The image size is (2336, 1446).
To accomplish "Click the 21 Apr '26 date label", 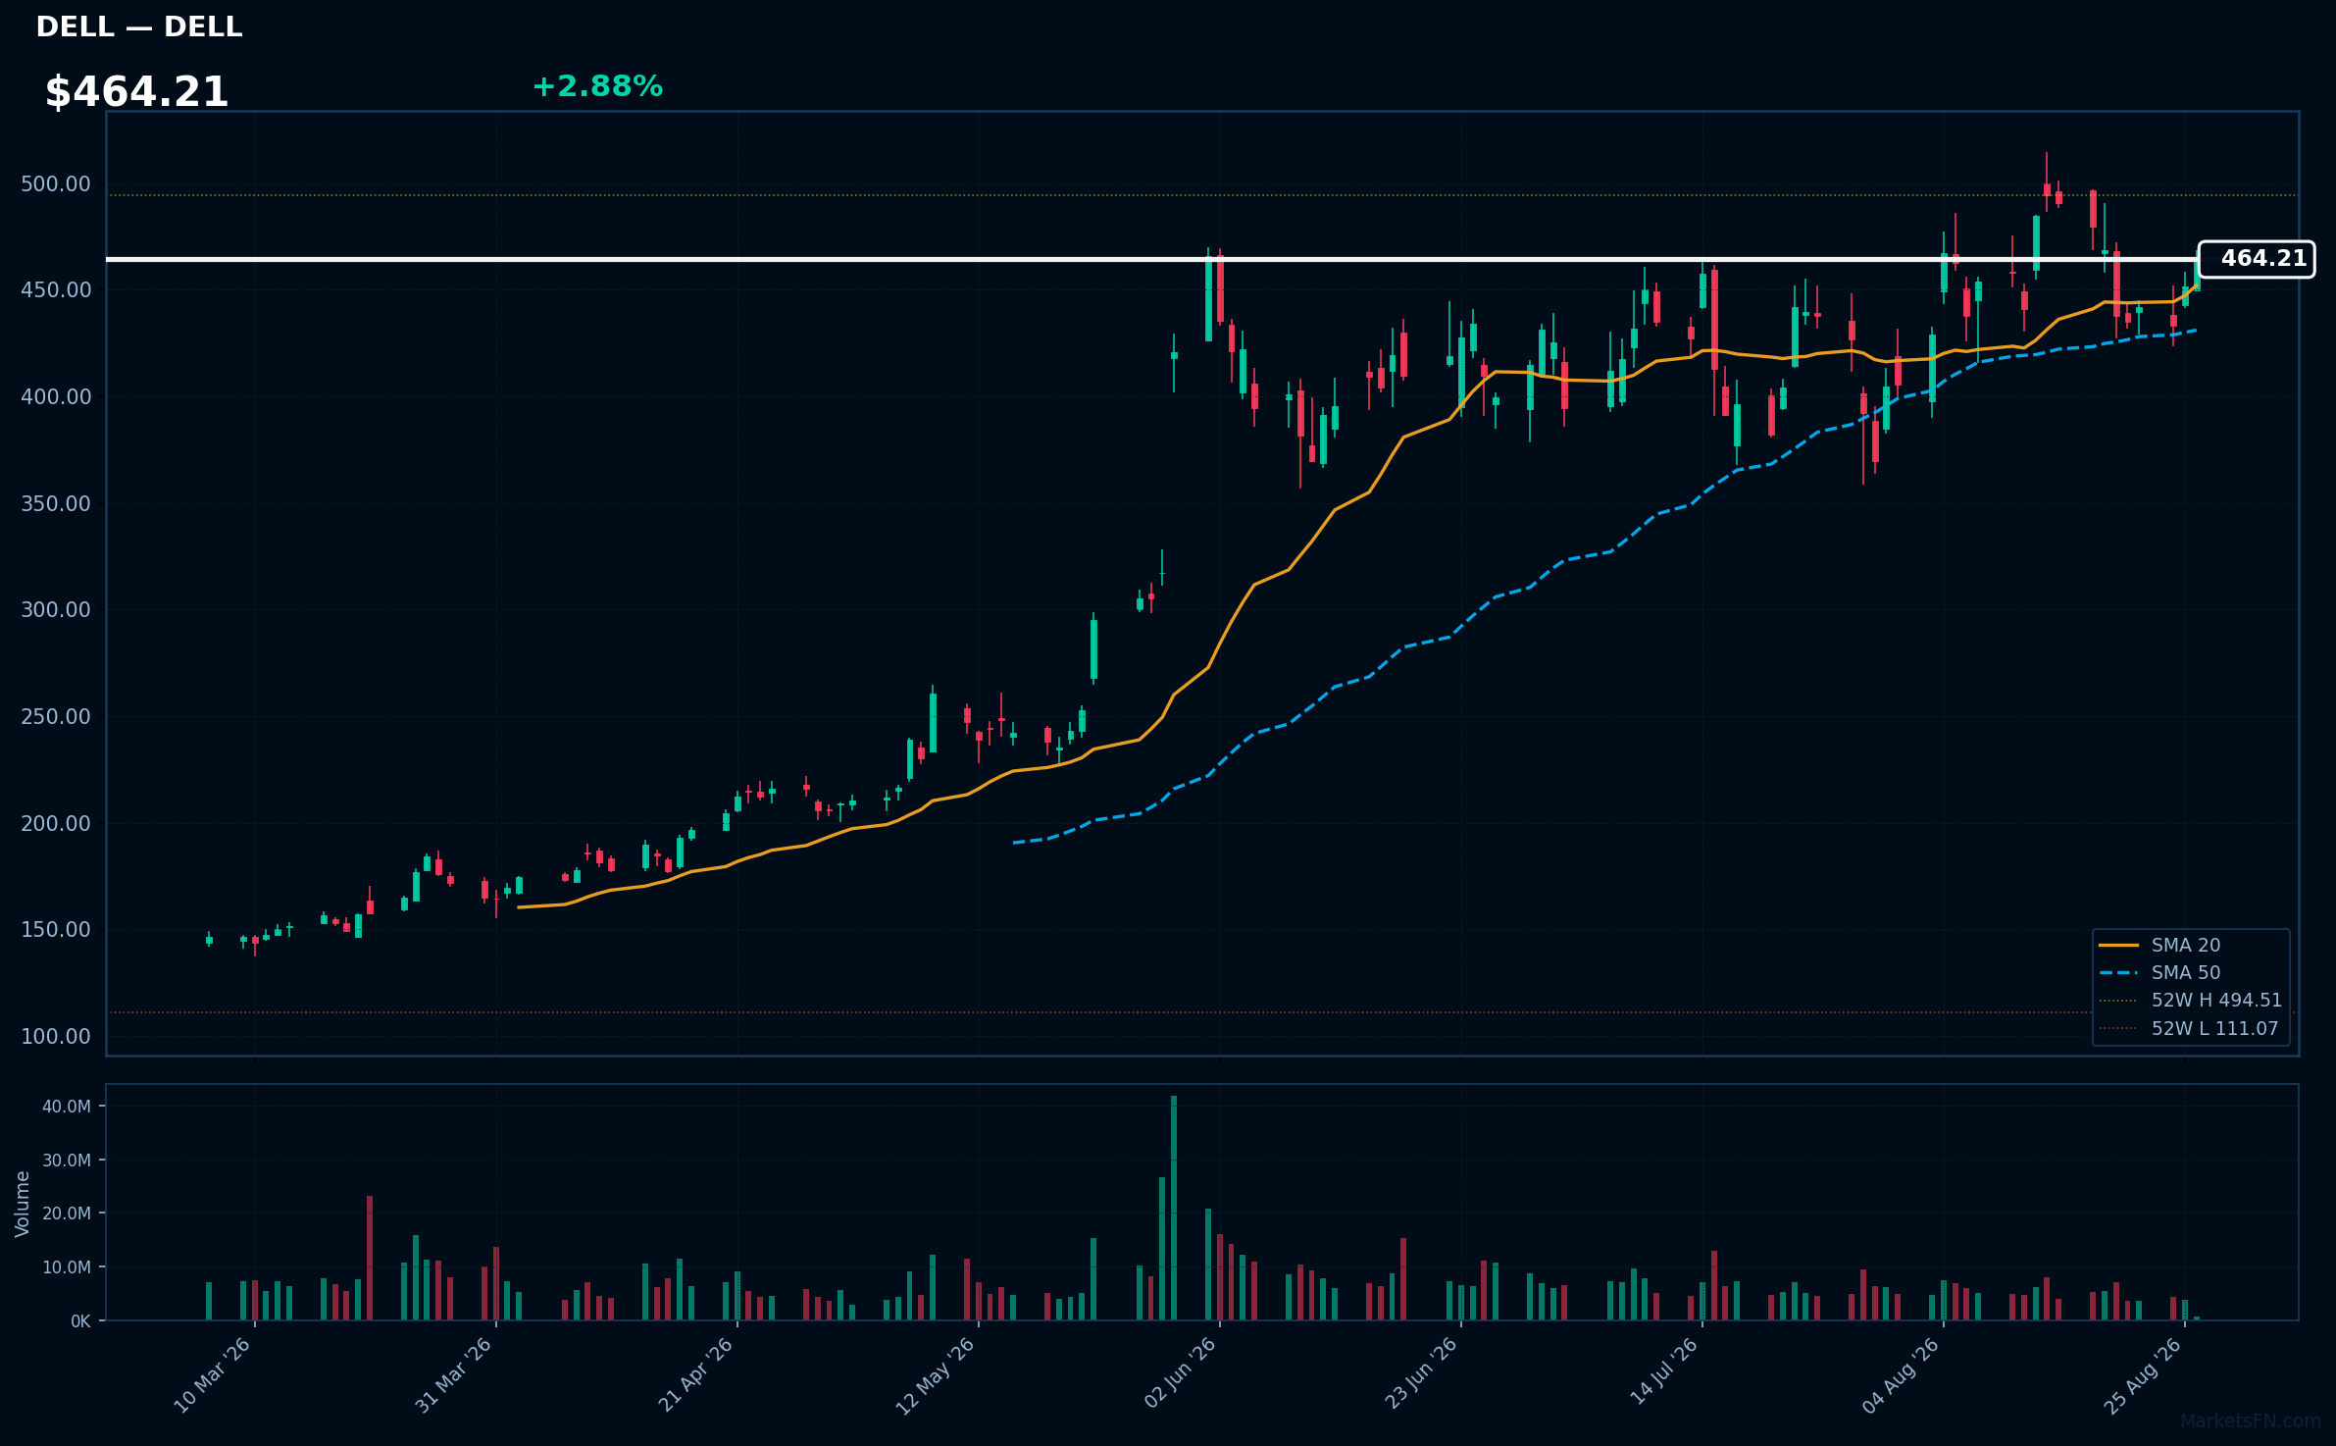I will 695,1375.
